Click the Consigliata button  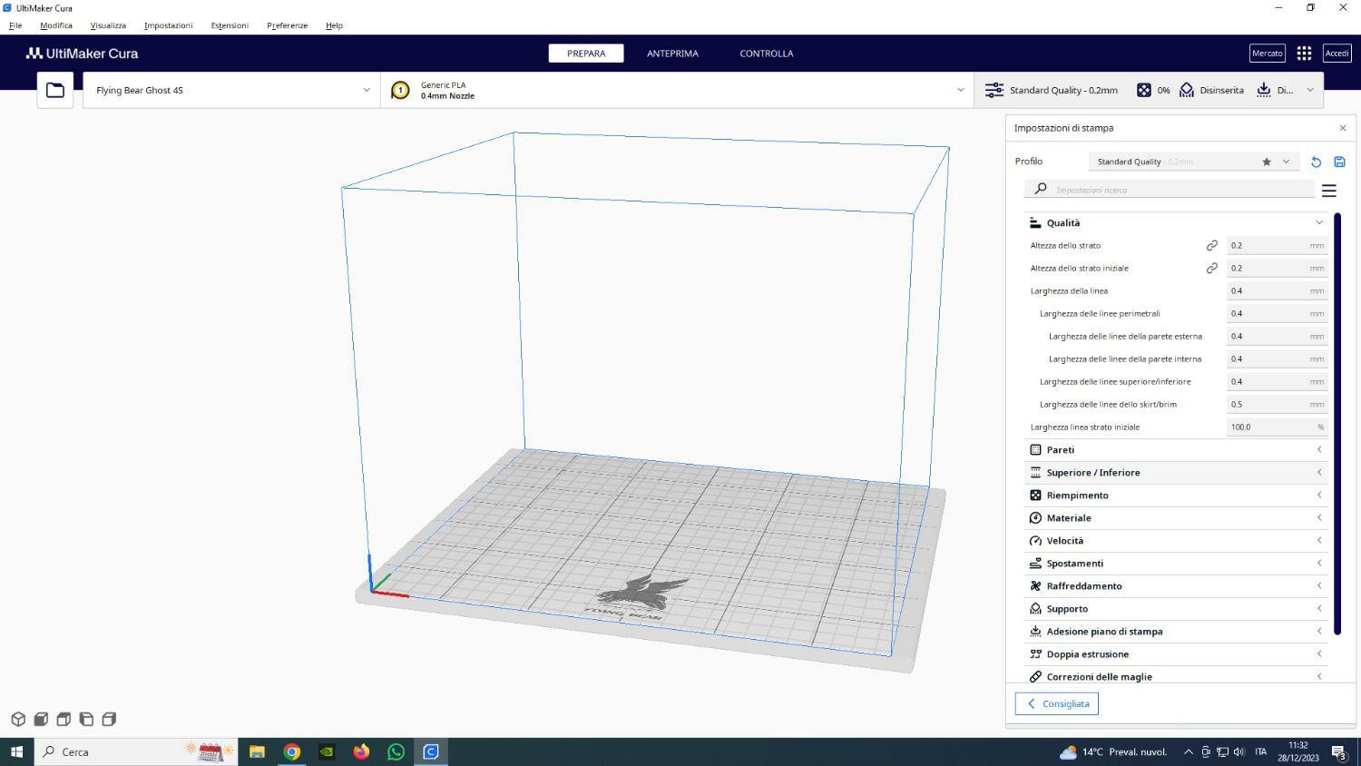click(1057, 703)
